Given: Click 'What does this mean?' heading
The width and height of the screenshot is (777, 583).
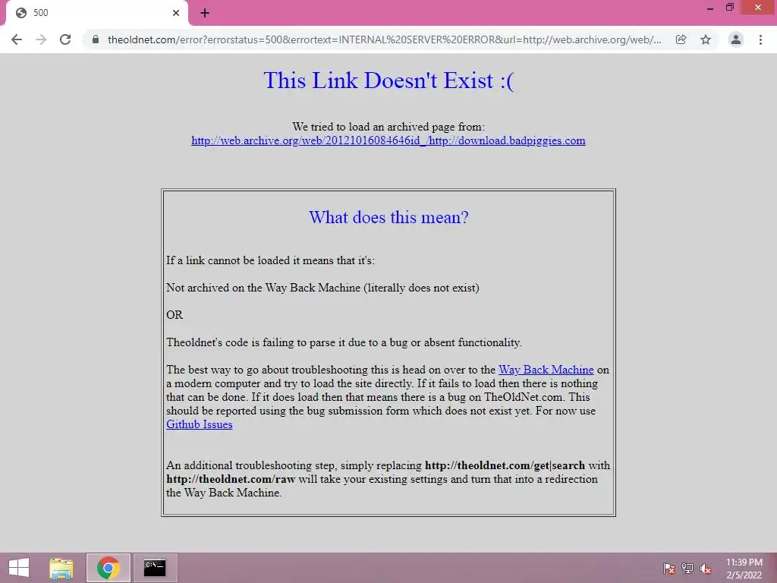Looking at the screenshot, I should pos(388,217).
